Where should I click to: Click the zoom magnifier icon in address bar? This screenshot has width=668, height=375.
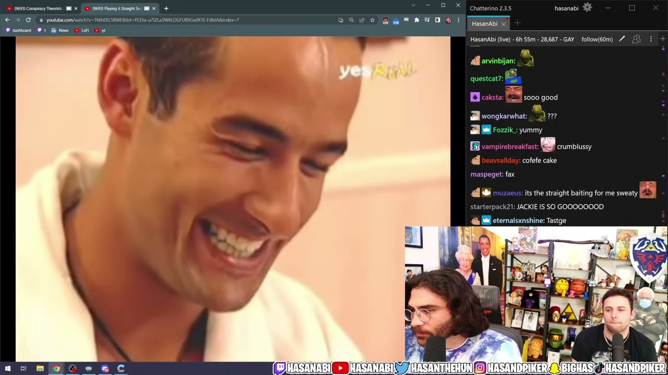point(351,20)
